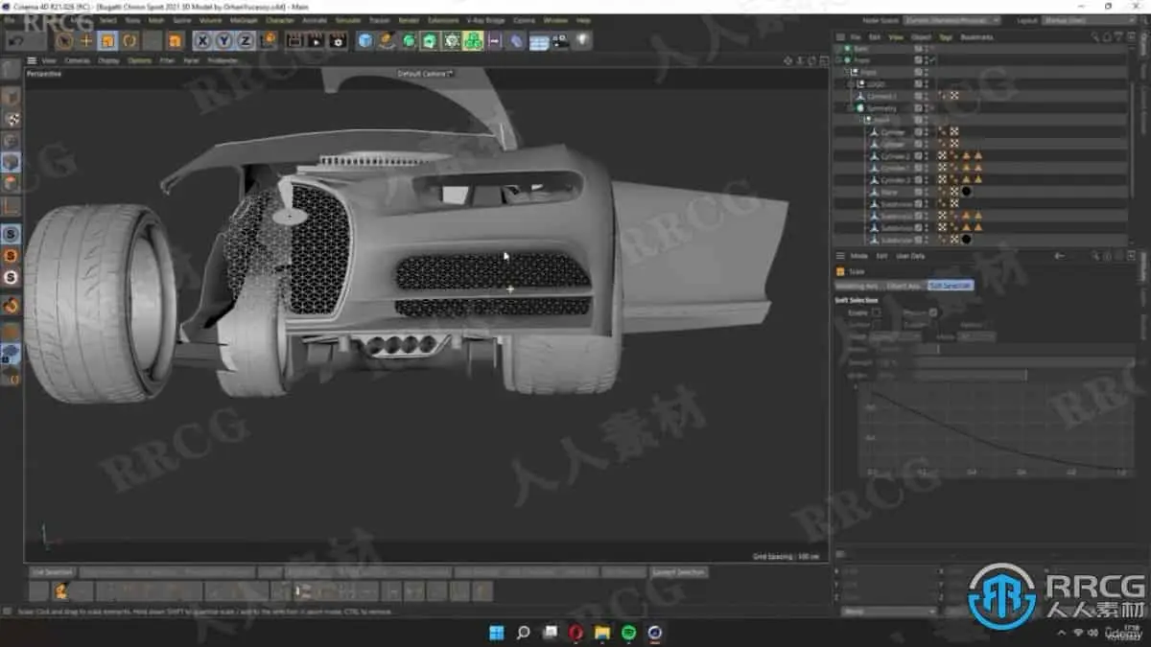Collapse the Symmetry object in tree
This screenshot has height=647, width=1151.
pyautogui.click(x=852, y=108)
